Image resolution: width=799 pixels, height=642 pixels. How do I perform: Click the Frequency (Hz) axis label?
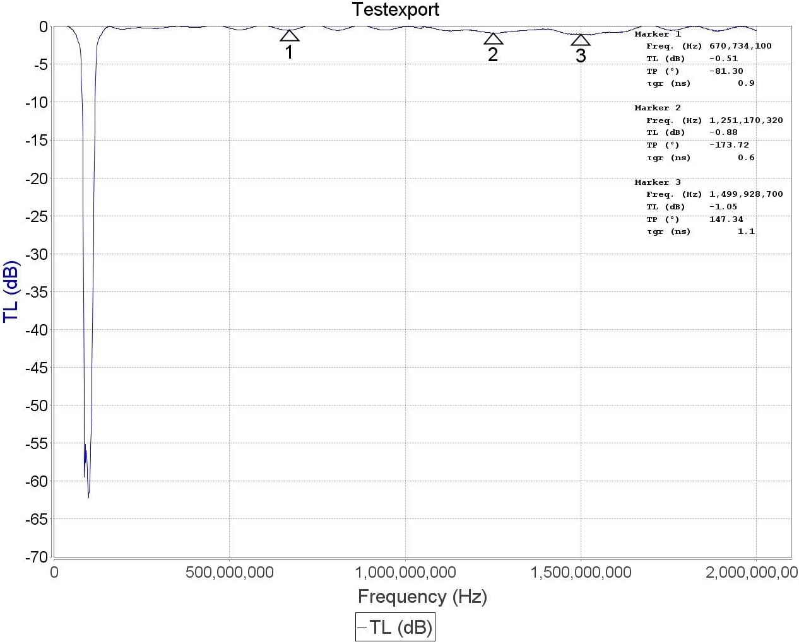tap(422, 596)
